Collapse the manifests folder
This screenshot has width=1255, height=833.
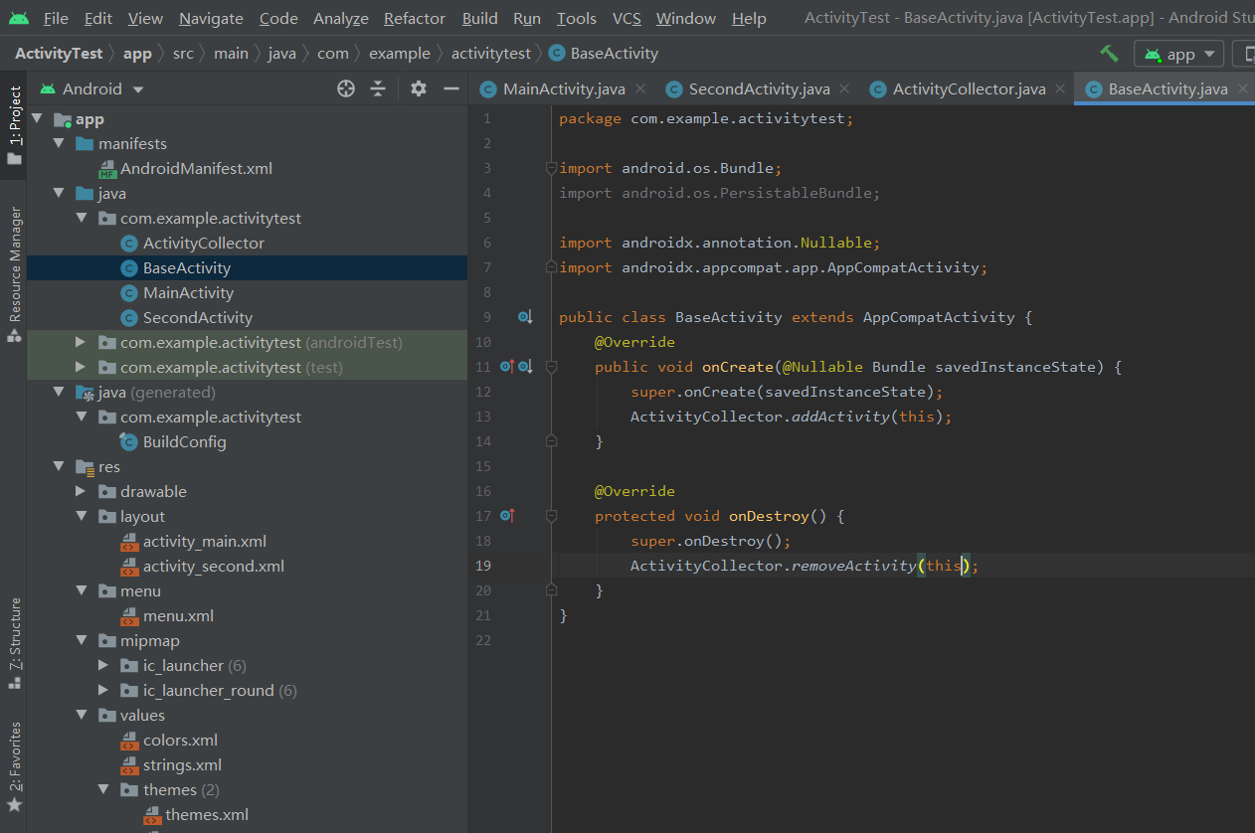59,144
